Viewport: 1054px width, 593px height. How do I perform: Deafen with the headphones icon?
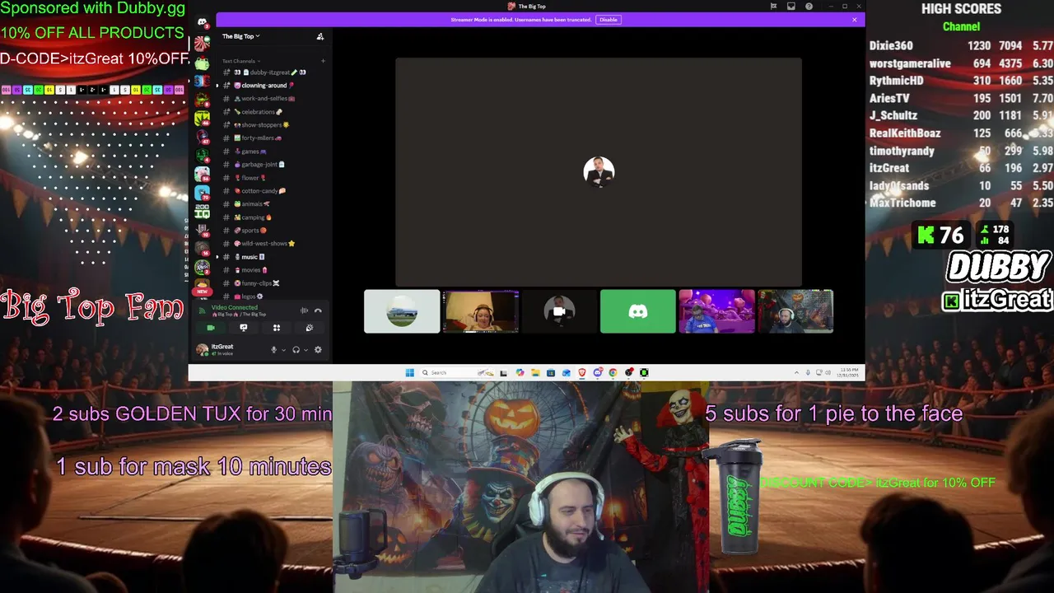click(296, 350)
